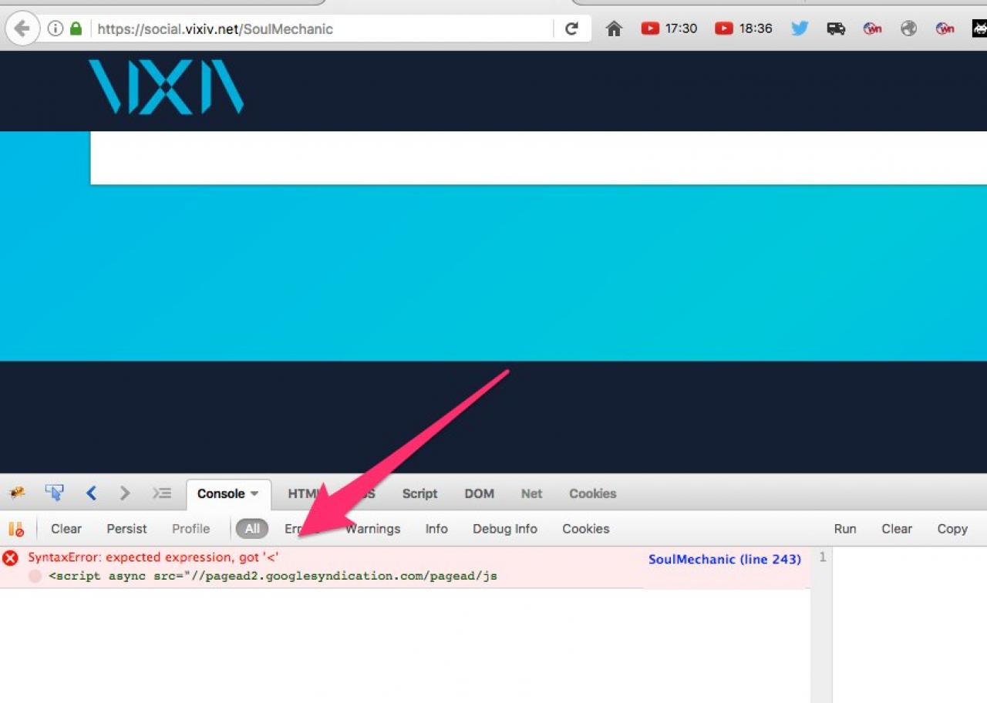The height and width of the screenshot is (703, 987).
Task: Go forward with Firebug's grey right arrow
Action: pos(125,493)
